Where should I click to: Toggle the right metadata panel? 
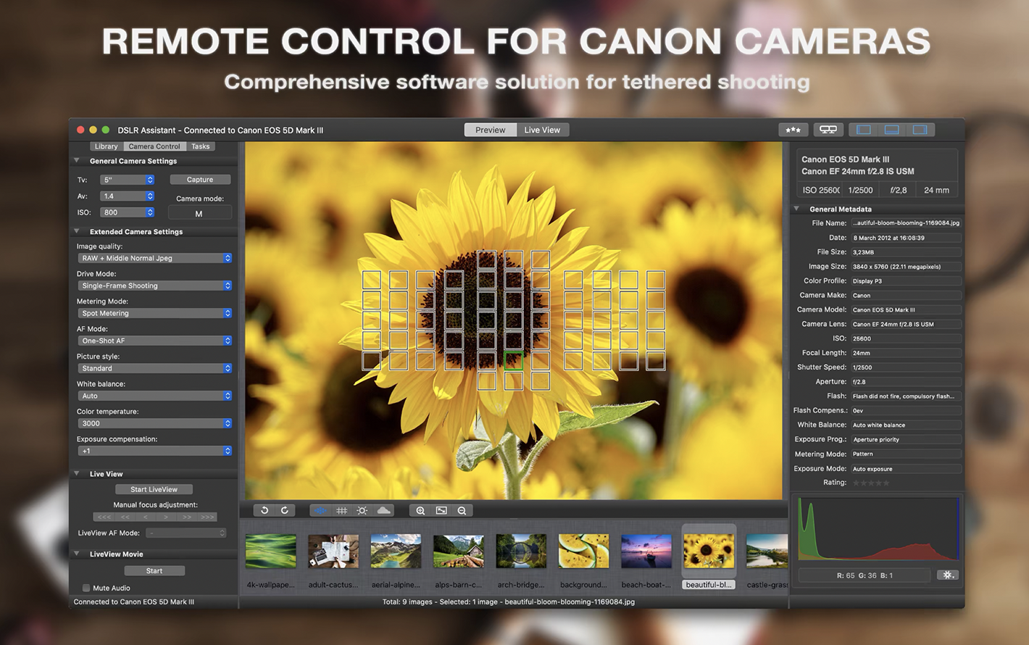click(920, 130)
